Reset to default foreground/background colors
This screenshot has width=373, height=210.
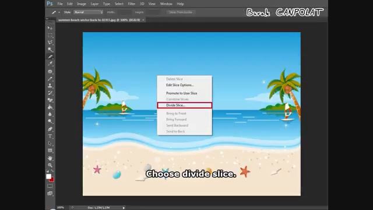pyautogui.click(x=47, y=171)
